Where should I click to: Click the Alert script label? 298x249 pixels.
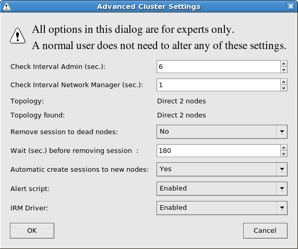click(x=30, y=189)
